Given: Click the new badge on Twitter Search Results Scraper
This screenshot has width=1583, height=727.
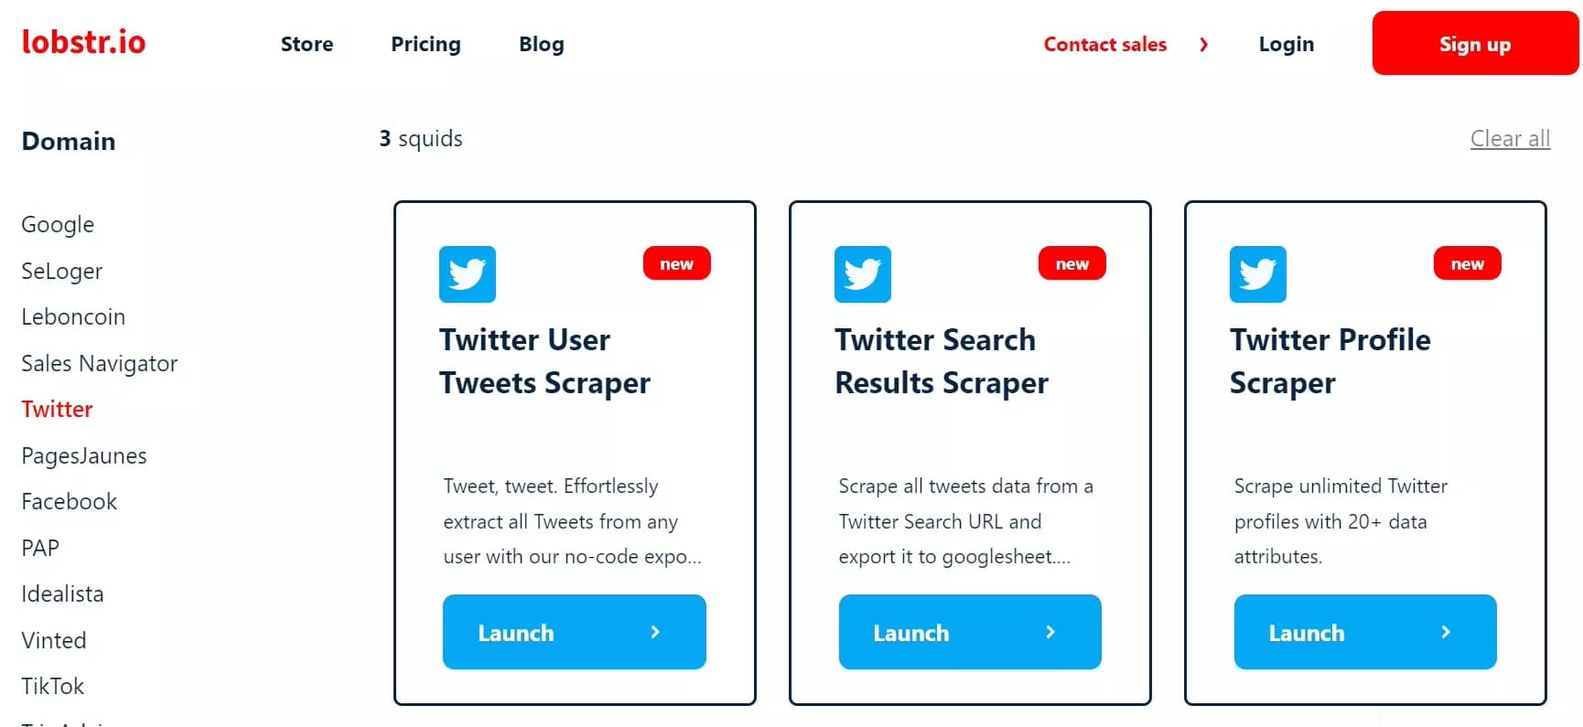Looking at the screenshot, I should coord(1071,263).
